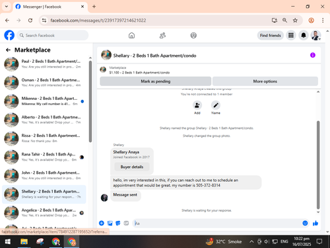This screenshot has height=248, width=330.
Task: Click the install app icon in address bar
Action: click(274, 21)
